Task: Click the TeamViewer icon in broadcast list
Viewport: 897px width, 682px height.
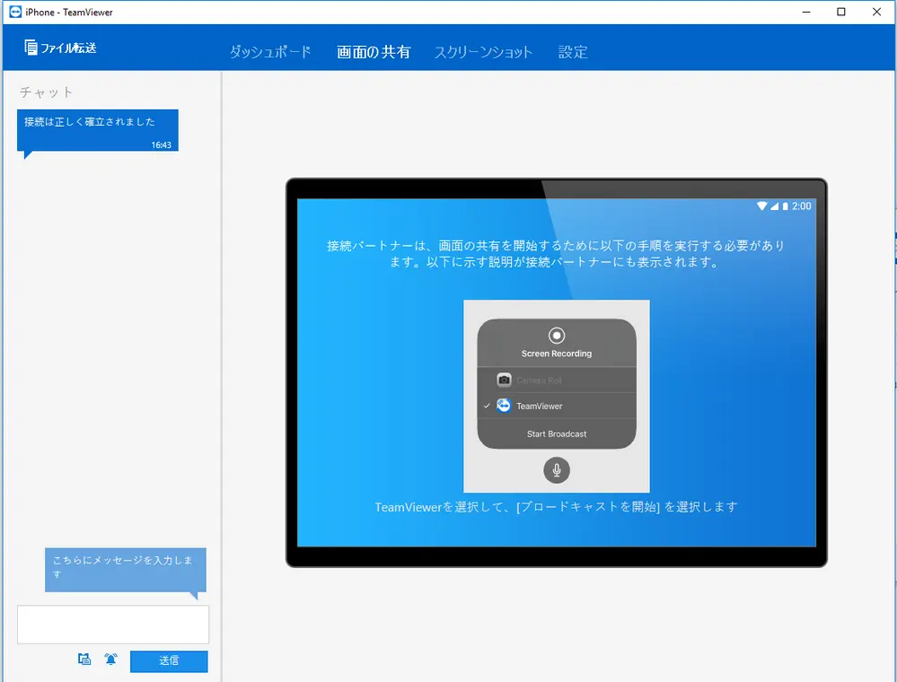Action: tap(504, 406)
